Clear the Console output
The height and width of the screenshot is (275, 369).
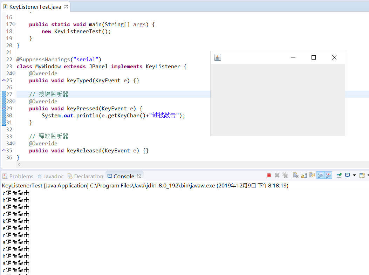pyautogui.click(x=296, y=175)
